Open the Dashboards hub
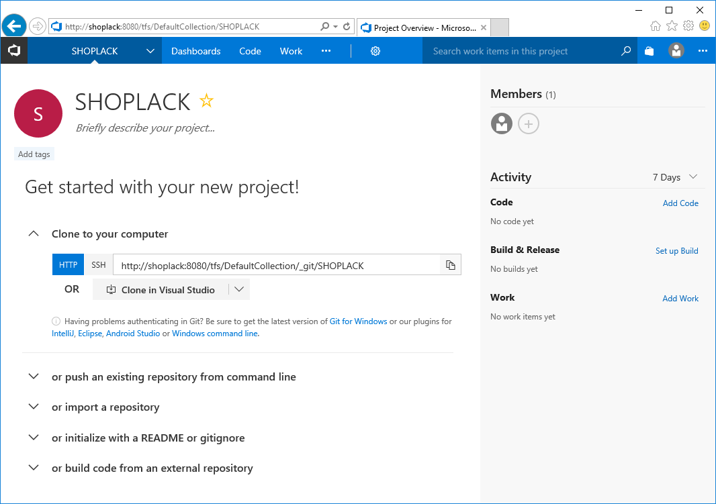This screenshot has height=504, width=716. 196,51
